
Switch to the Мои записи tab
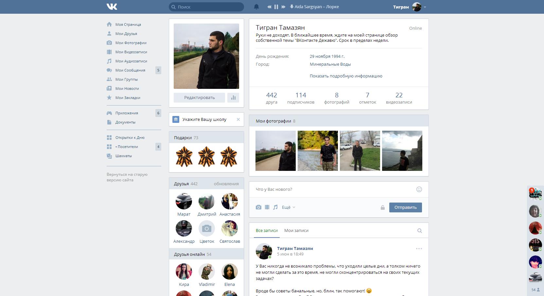click(x=296, y=230)
